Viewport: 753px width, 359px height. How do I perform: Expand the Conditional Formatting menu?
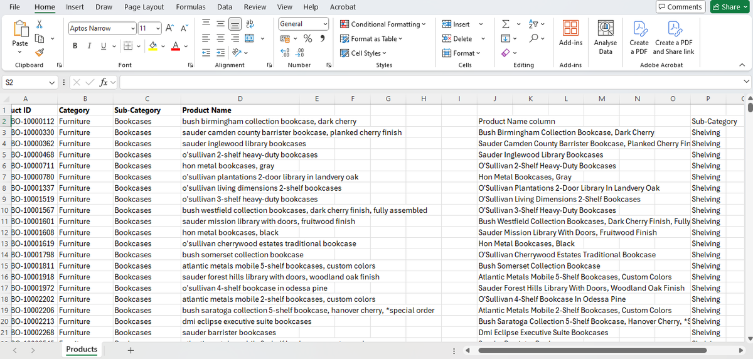[x=383, y=24]
